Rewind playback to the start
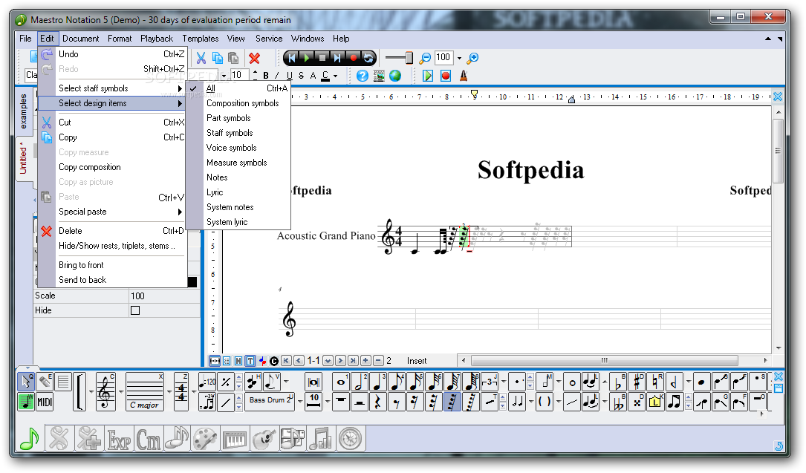 [291, 58]
